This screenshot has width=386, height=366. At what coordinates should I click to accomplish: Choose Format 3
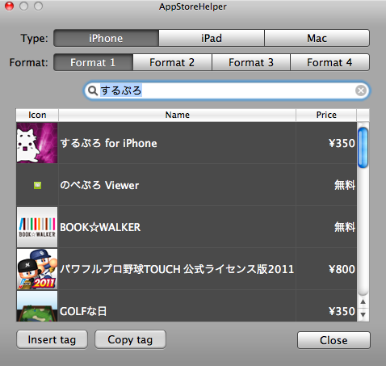point(251,62)
